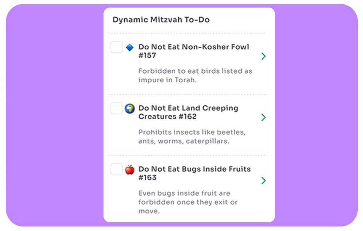
Task: Click the description about bugs exiting fruit
Action: pyautogui.click(x=188, y=202)
